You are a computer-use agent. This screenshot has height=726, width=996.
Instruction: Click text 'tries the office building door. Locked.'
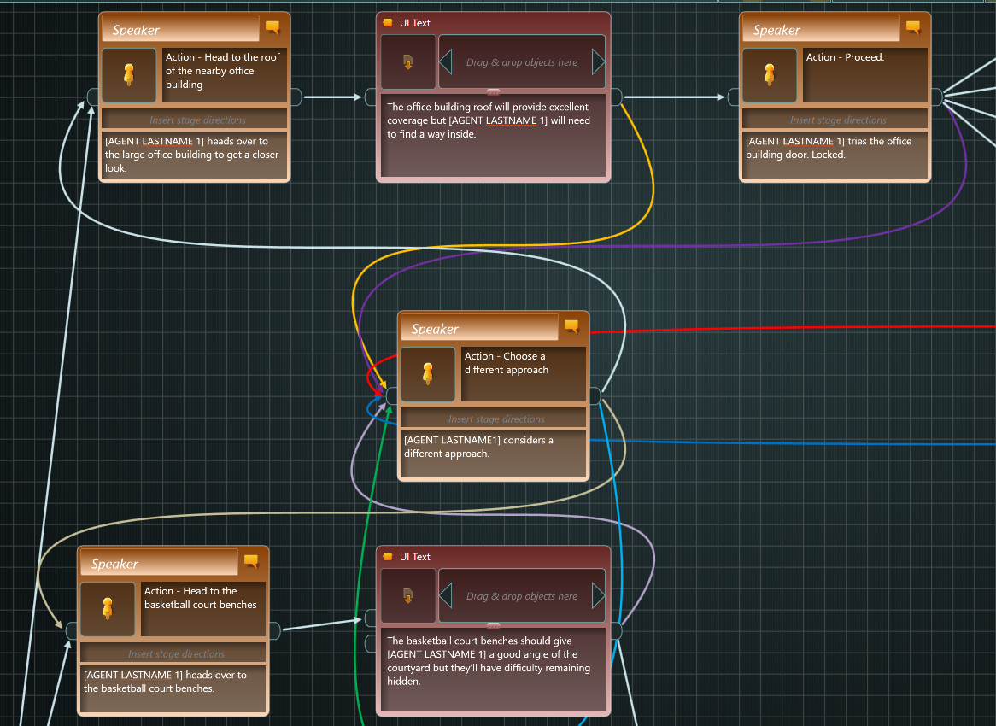tap(829, 148)
